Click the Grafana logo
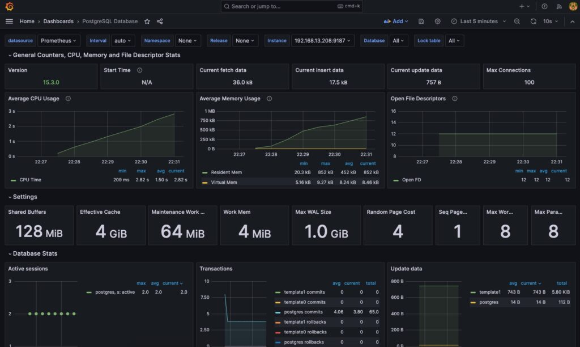This screenshot has height=347, width=580. click(9, 6)
